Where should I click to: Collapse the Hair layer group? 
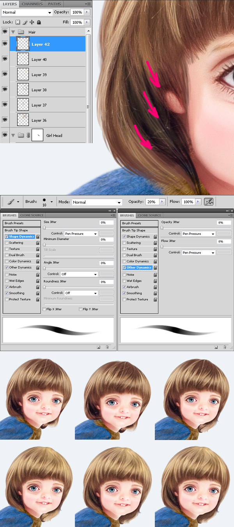[x=13, y=32]
